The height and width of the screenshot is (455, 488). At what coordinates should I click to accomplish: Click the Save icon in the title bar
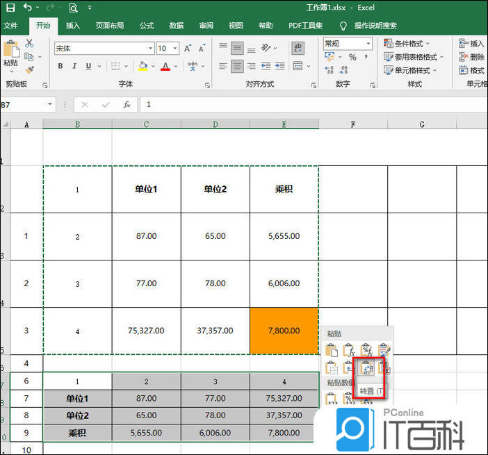pyautogui.click(x=10, y=8)
